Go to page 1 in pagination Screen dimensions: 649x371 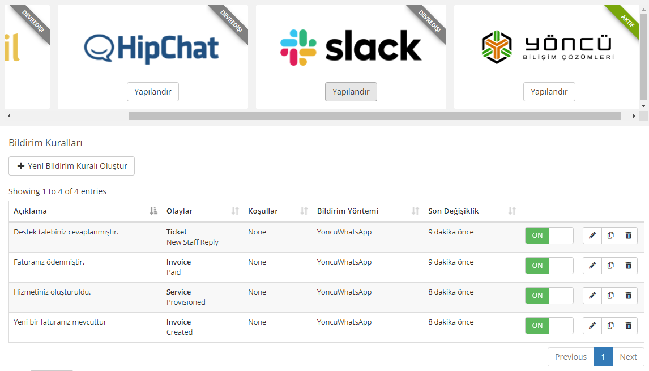pyautogui.click(x=603, y=356)
